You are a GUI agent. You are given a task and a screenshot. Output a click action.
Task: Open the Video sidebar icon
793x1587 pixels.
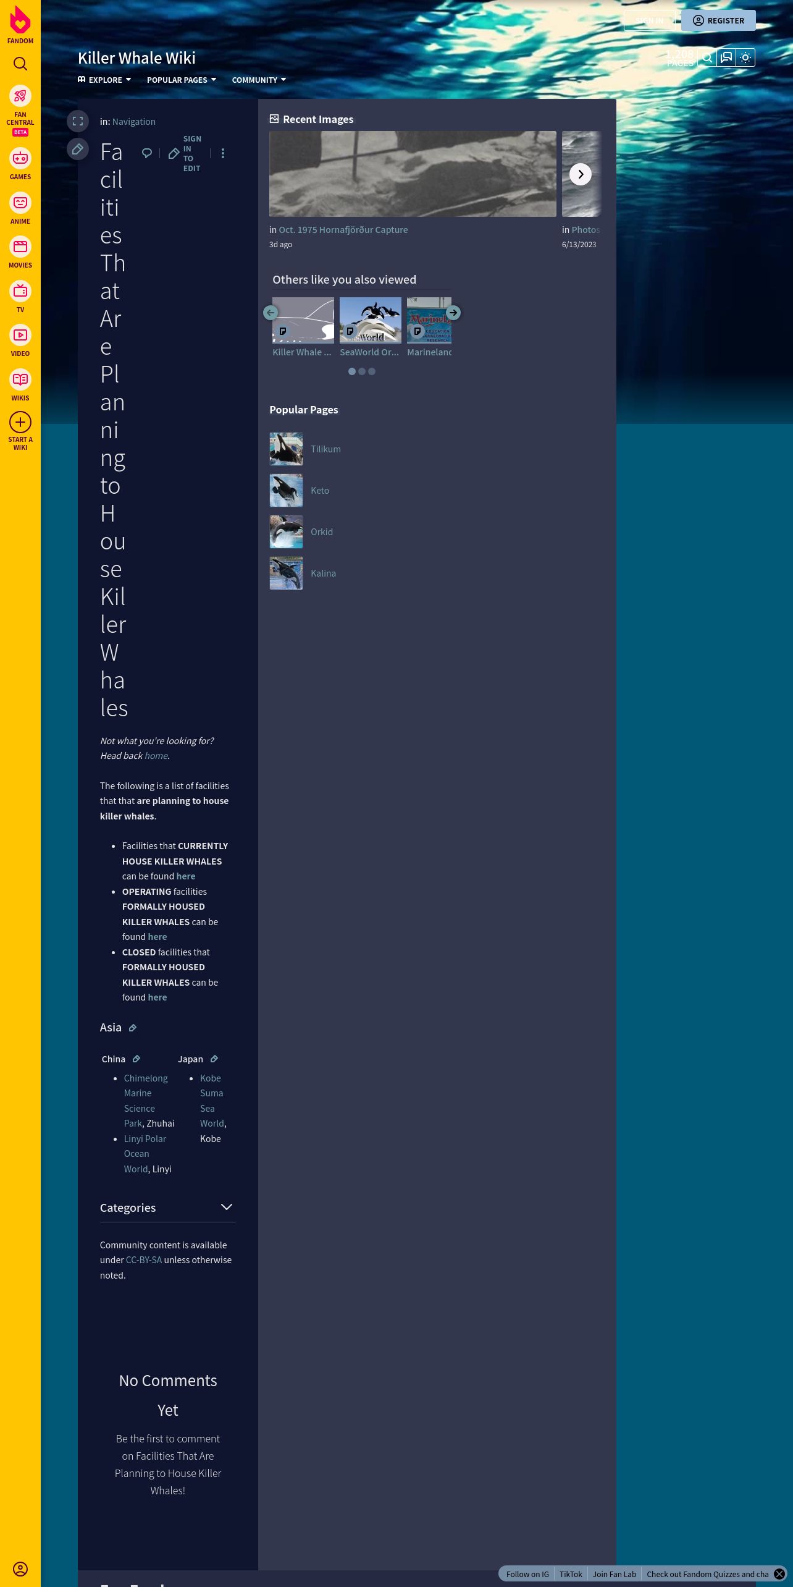(20, 335)
